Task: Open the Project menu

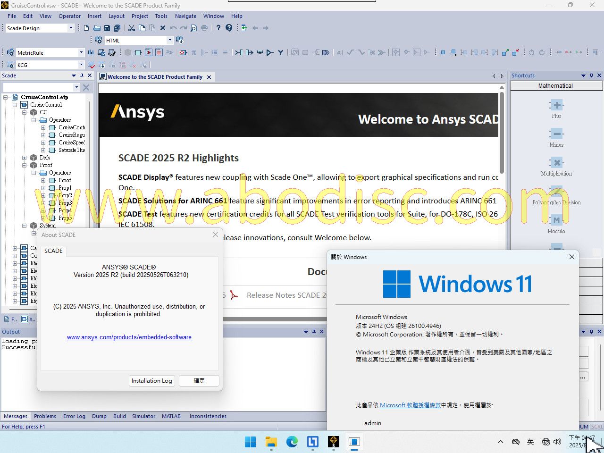Action: click(140, 16)
